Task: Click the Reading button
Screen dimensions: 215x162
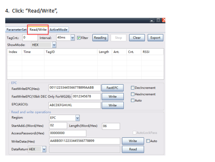Action: pos(100,38)
